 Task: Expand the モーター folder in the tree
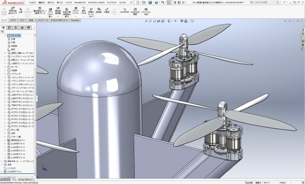(x=5, y=67)
